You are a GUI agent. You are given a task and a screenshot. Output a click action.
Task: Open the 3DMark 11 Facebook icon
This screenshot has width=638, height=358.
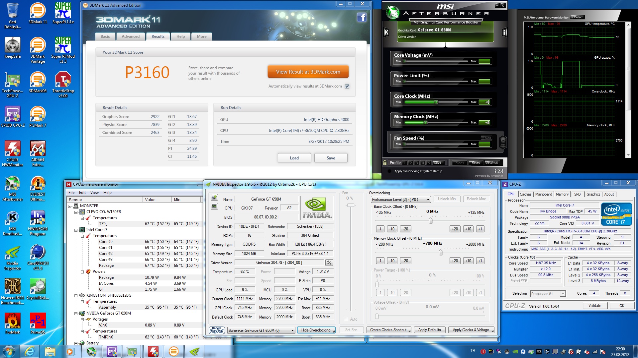362,17
